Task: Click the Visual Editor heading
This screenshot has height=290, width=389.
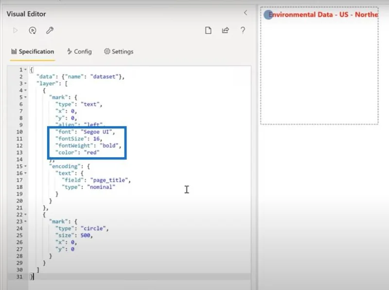Action: (26, 14)
